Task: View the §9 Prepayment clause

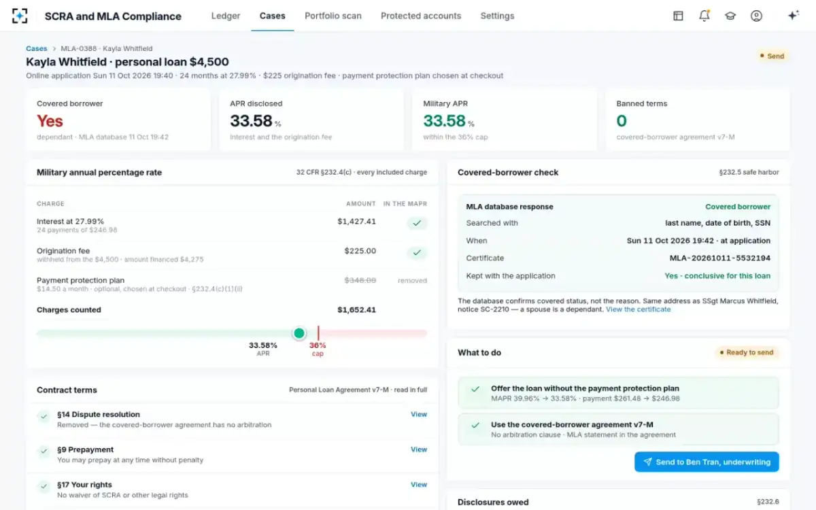Action: [x=419, y=449]
